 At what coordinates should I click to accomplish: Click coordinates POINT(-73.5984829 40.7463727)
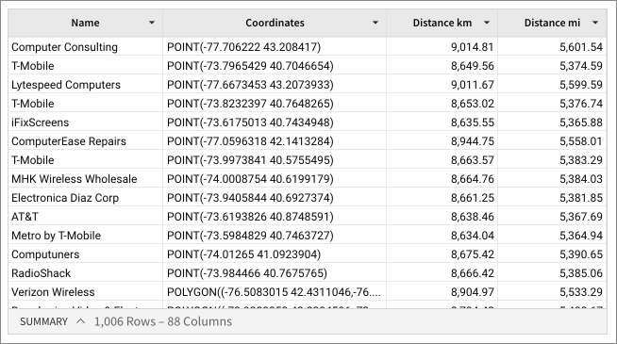(250, 236)
